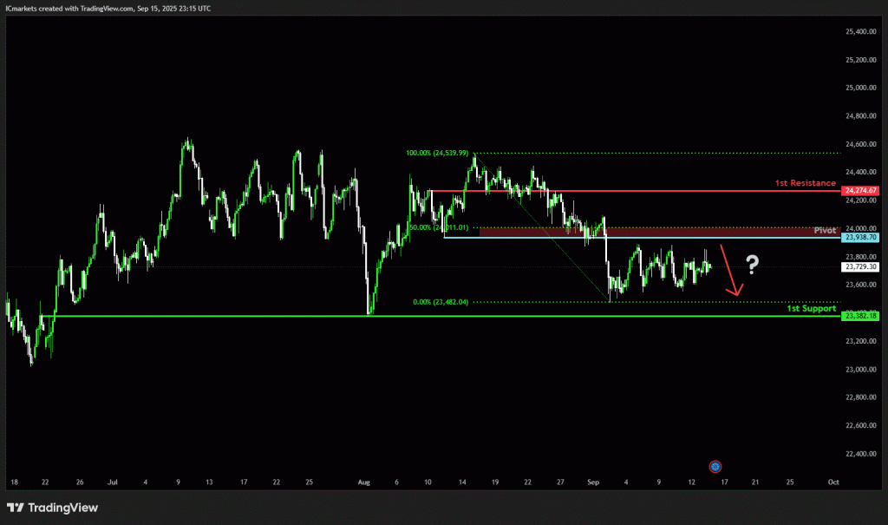Click the '13' date on the time axis
The height and width of the screenshot is (525, 888).
click(x=209, y=482)
